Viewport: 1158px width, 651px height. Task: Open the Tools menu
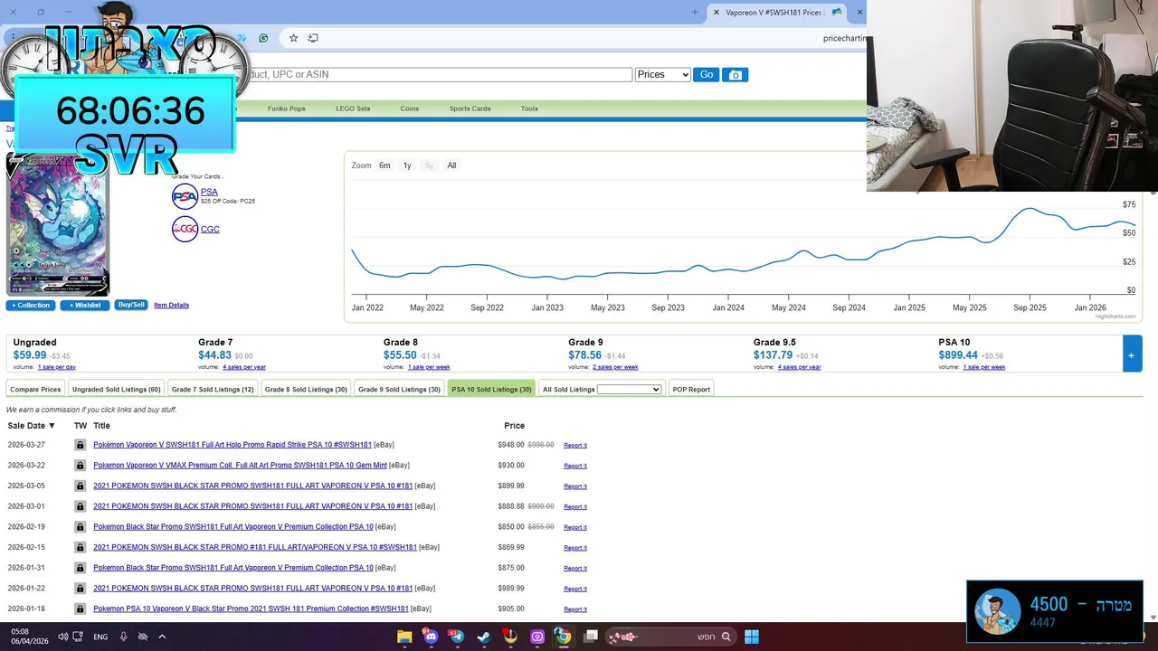click(x=529, y=108)
